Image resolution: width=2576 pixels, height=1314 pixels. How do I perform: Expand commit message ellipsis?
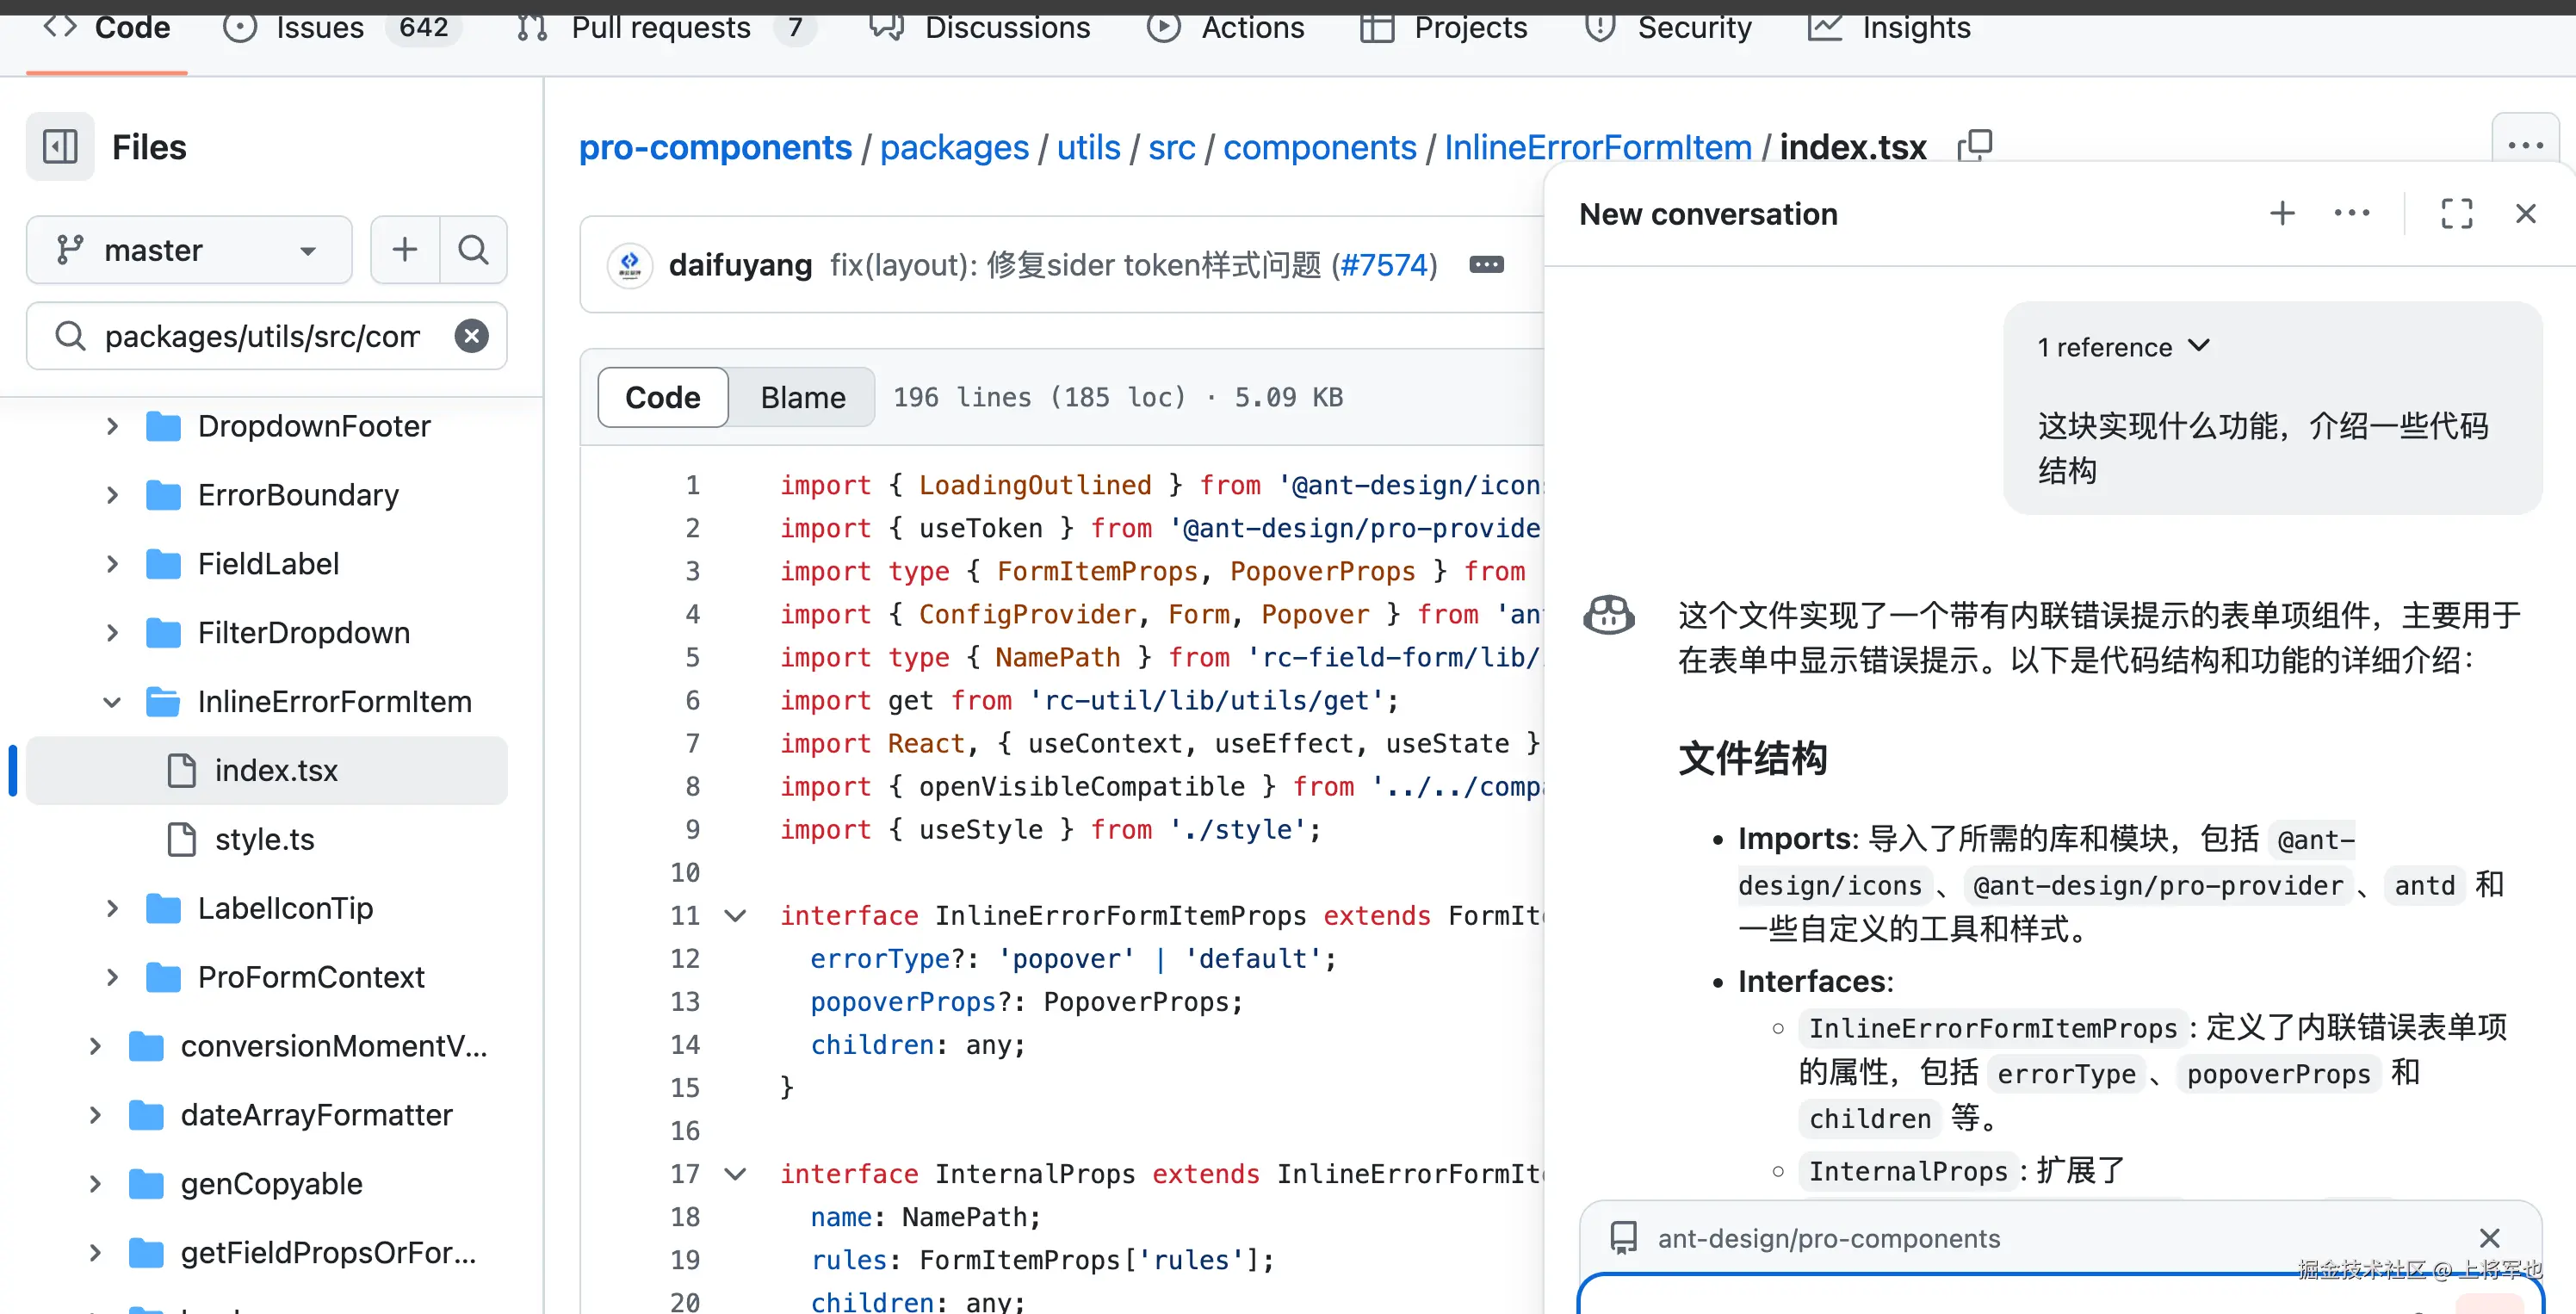click(x=1486, y=265)
